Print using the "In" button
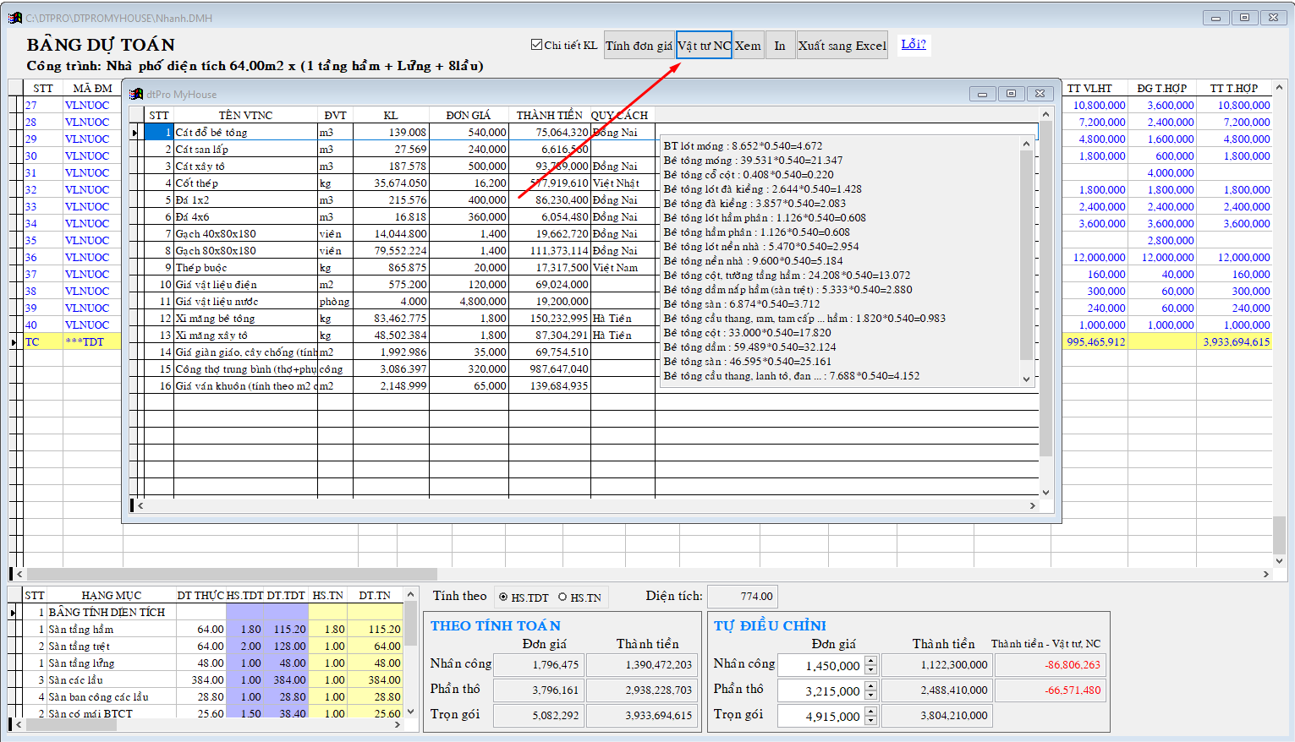Viewport: 1295px width, 742px height. [779, 46]
